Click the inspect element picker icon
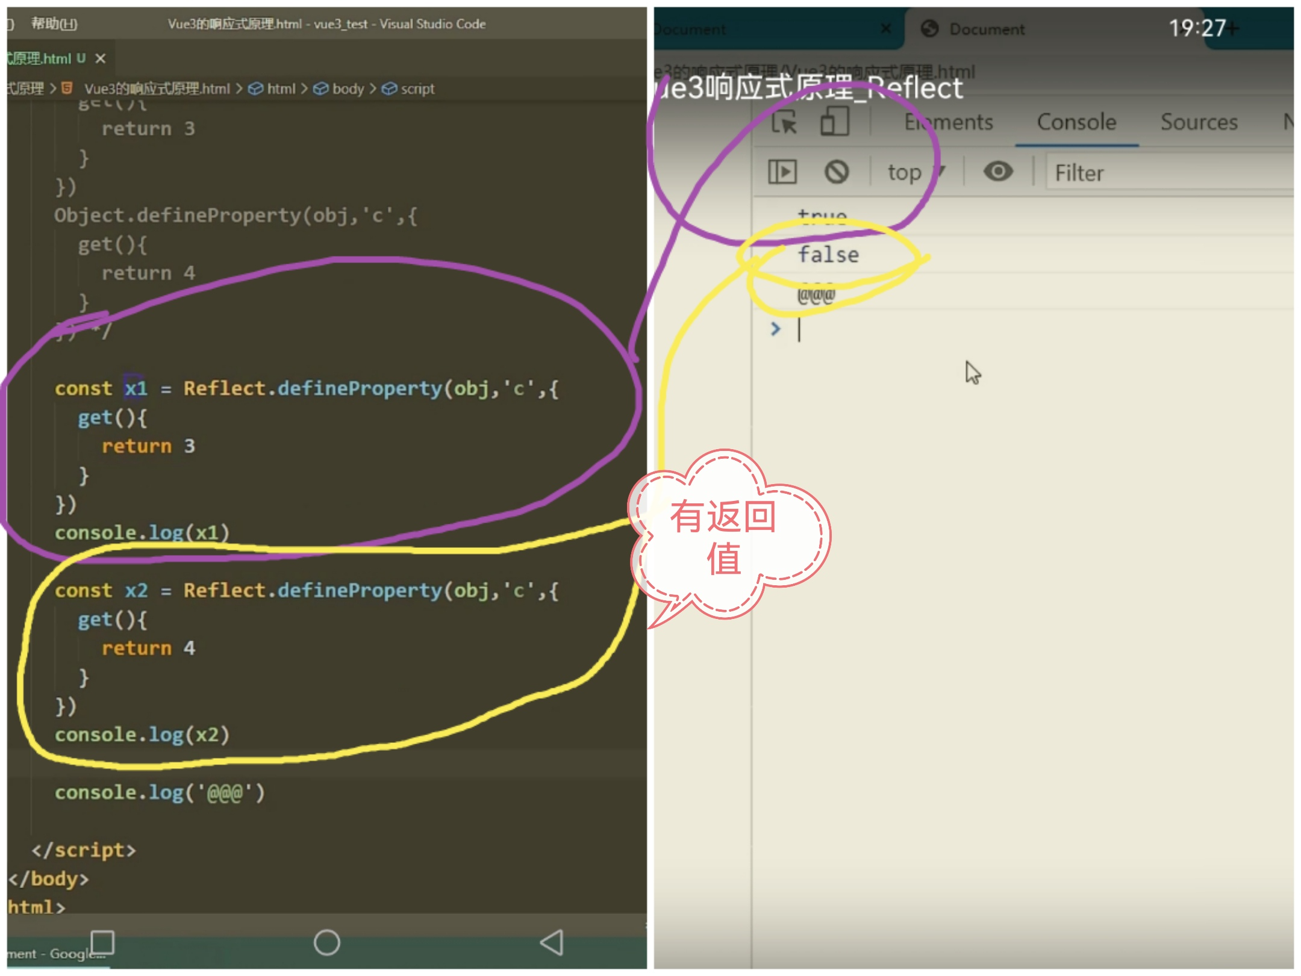The height and width of the screenshot is (976, 1301). 784,122
